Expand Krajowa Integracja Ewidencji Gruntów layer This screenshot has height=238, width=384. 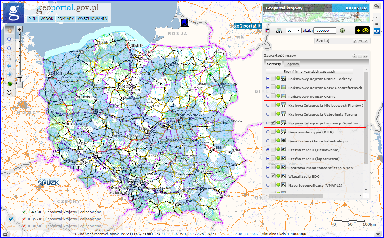pos(268,123)
